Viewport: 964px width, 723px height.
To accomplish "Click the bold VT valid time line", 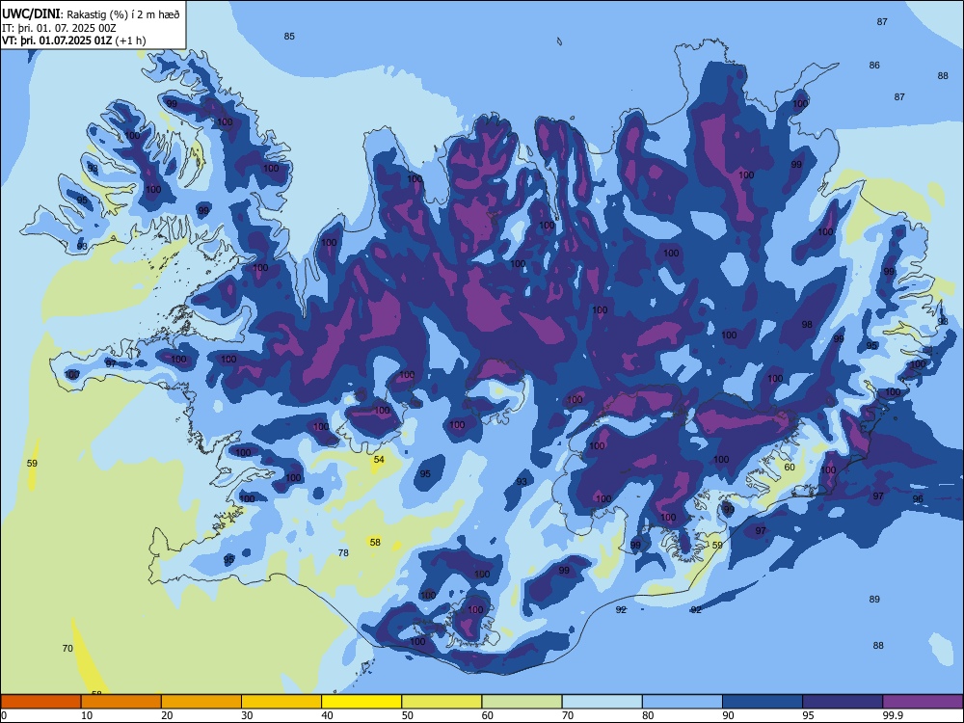I will tap(74, 40).
